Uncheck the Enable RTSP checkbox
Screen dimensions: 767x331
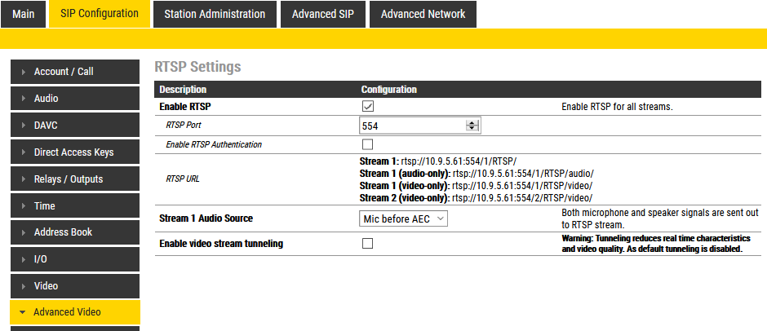tap(367, 107)
